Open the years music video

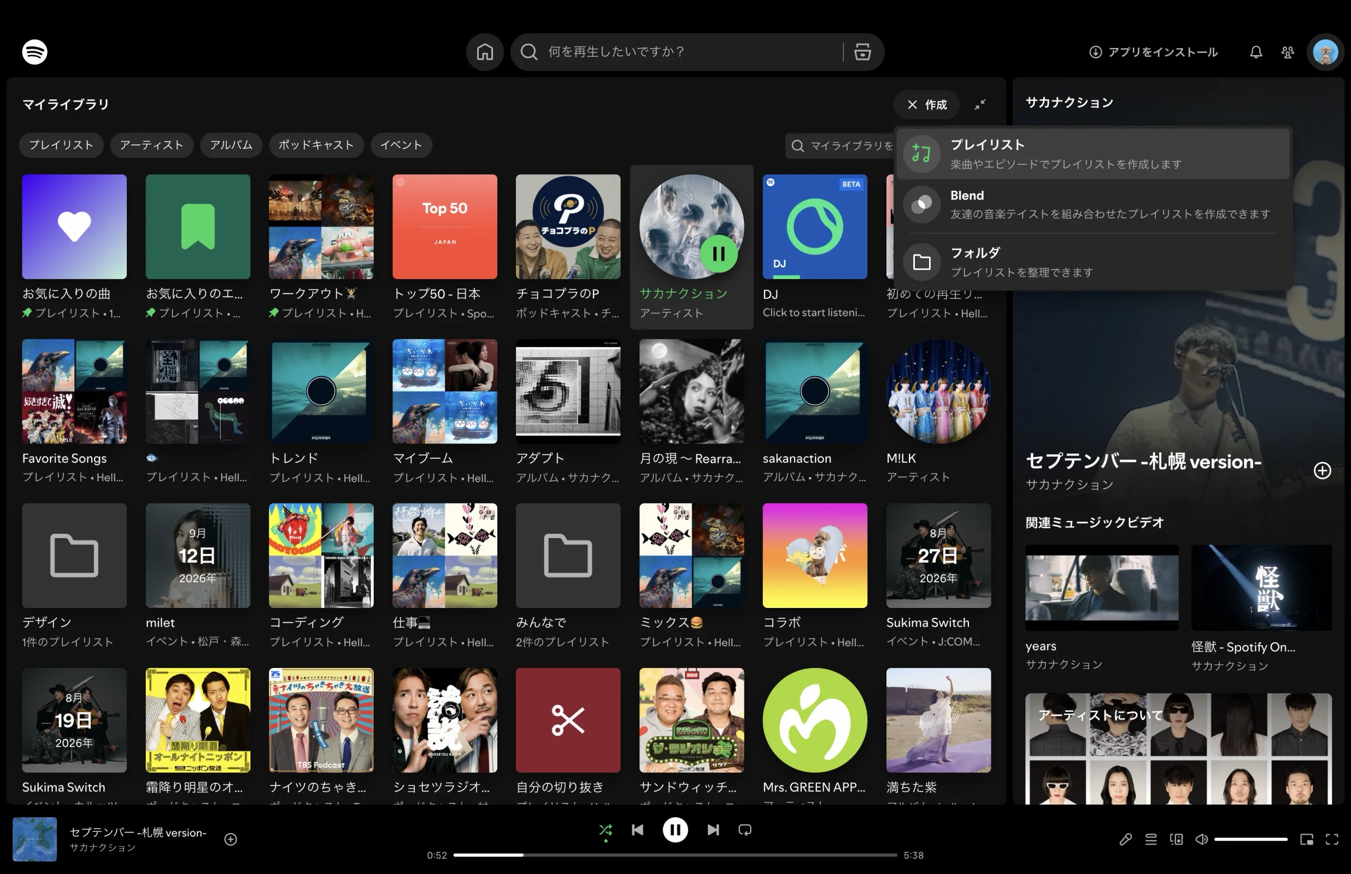coord(1101,608)
